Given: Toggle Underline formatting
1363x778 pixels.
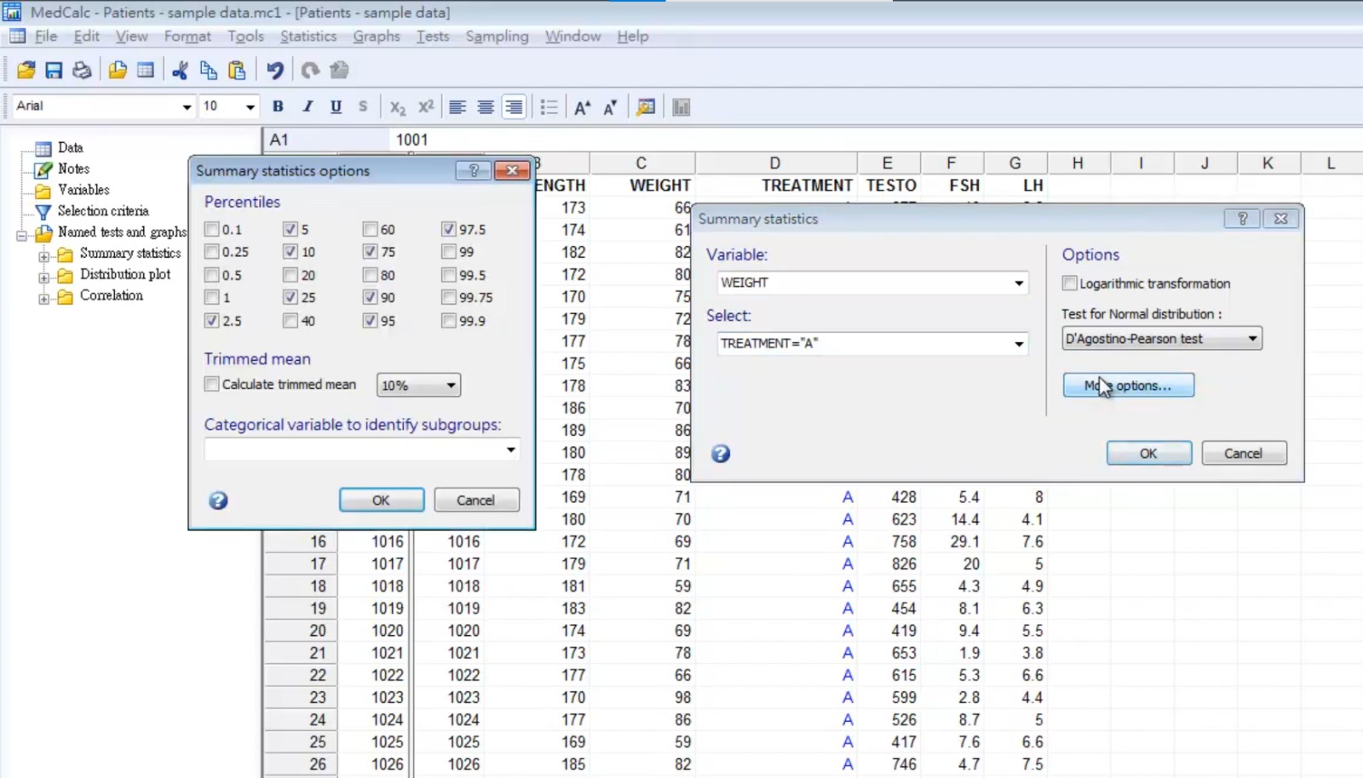Looking at the screenshot, I should (336, 106).
